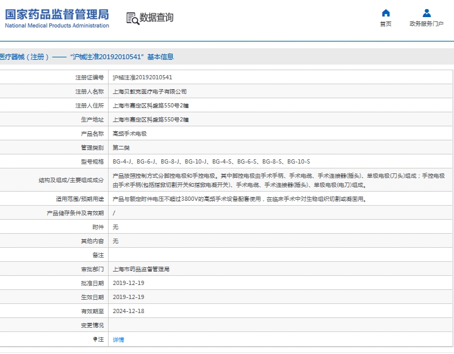Open the 政务服务门户 person icon
This screenshot has width=454, height=354.
coord(427,13)
